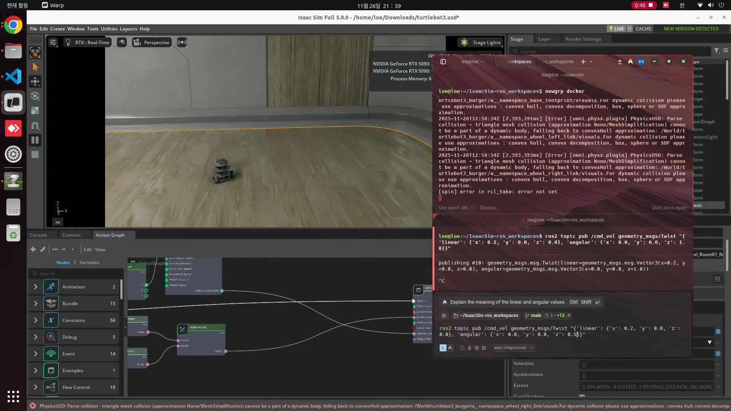Click the Warp agent icon in terminal header
Screen dimensions: 731x411
[x=630, y=62]
